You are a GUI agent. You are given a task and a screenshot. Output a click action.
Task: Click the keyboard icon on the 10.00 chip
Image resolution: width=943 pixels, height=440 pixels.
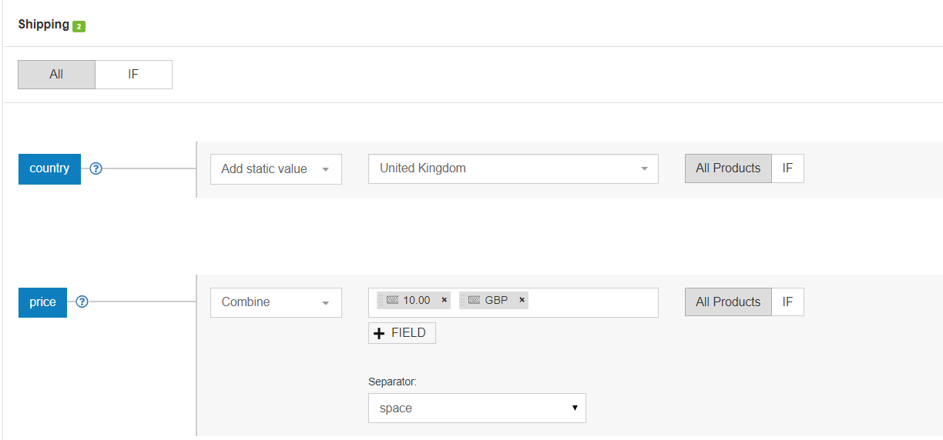[392, 300]
